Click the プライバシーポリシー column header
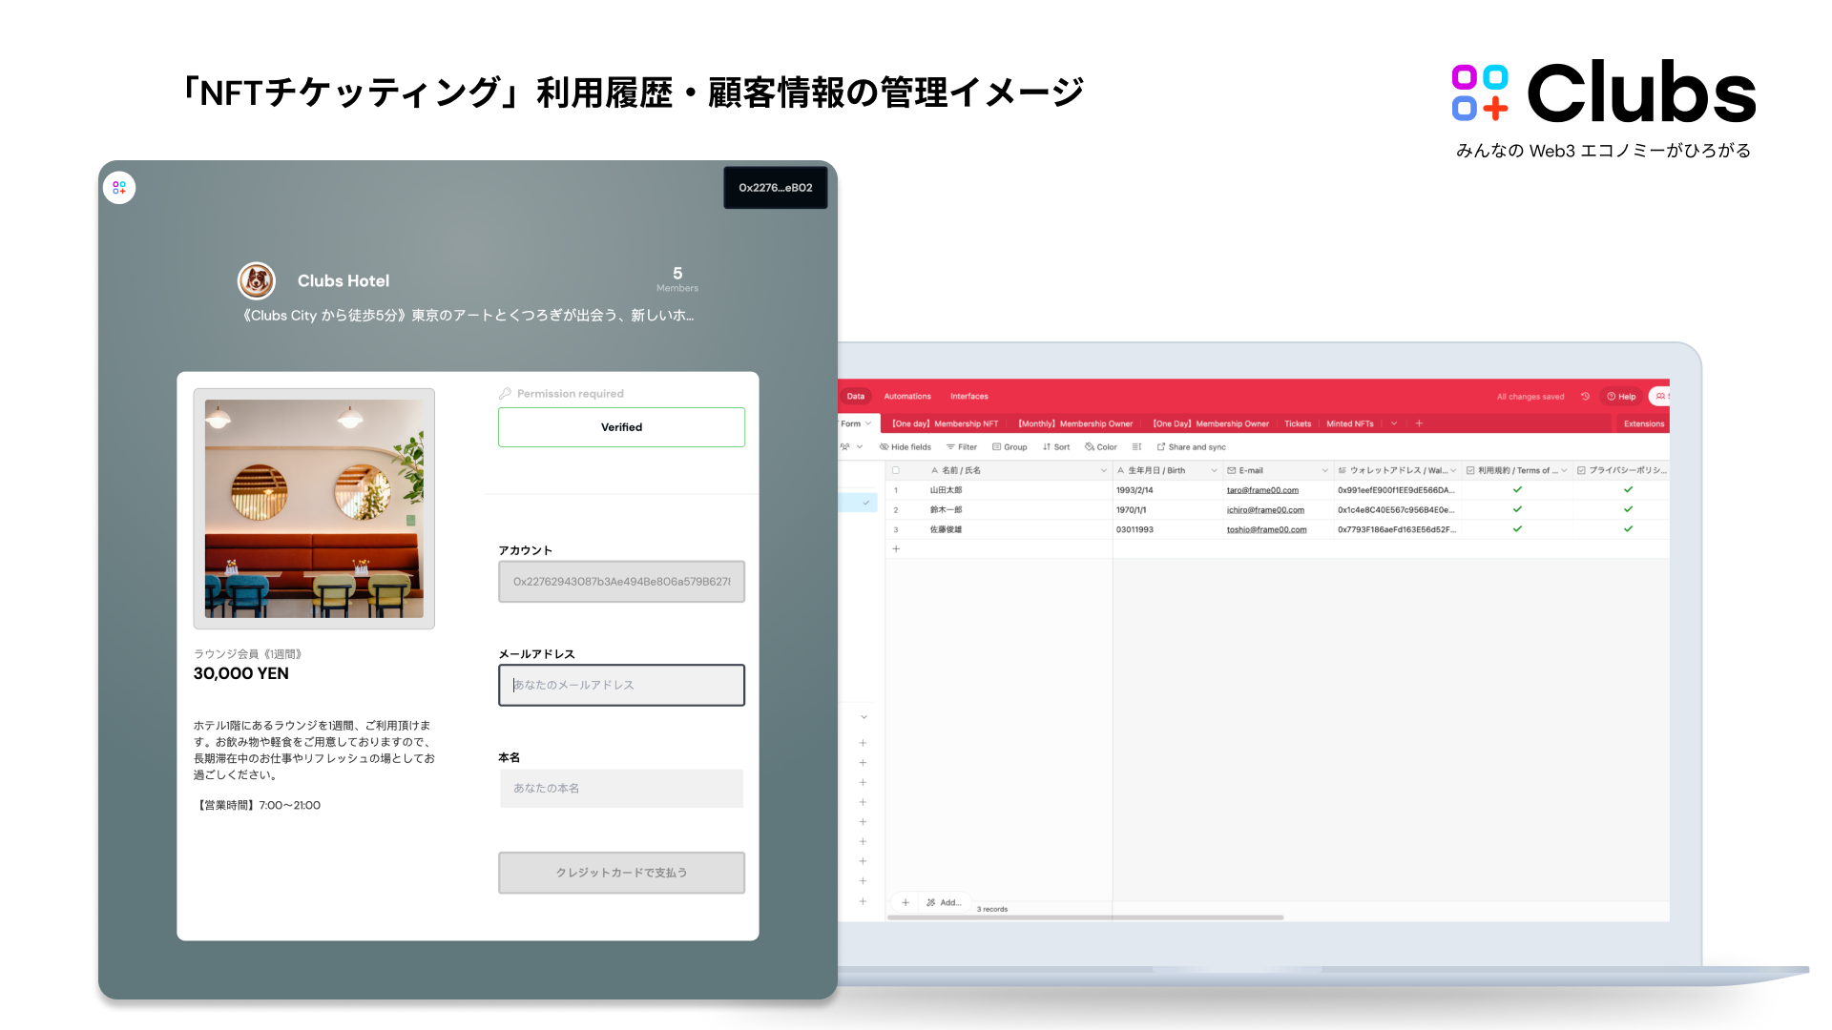 tap(1621, 470)
